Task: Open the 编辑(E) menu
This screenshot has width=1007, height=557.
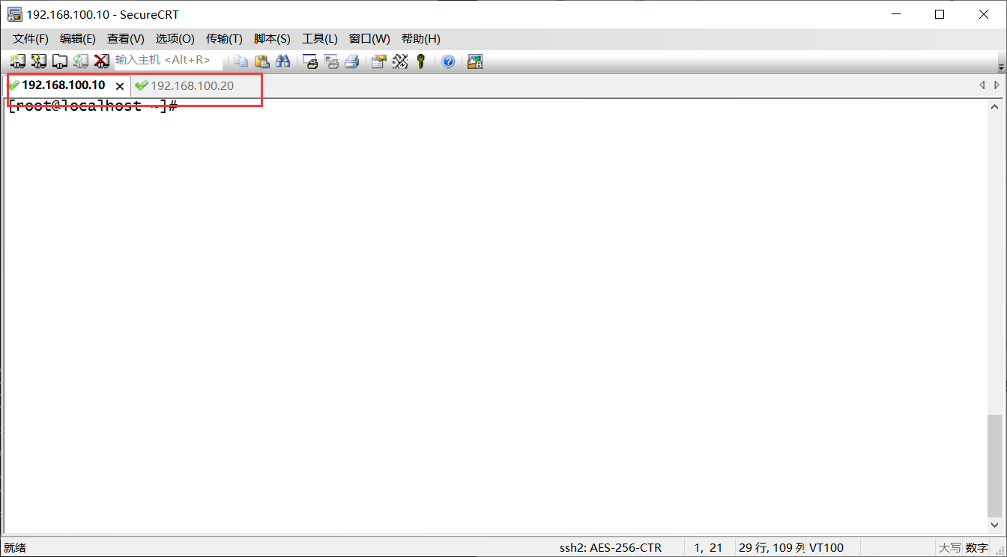Action: tap(78, 39)
